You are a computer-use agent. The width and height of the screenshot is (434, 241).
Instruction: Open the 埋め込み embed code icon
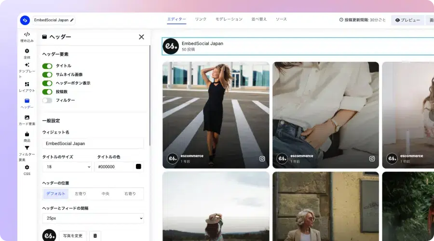pyautogui.click(x=27, y=35)
